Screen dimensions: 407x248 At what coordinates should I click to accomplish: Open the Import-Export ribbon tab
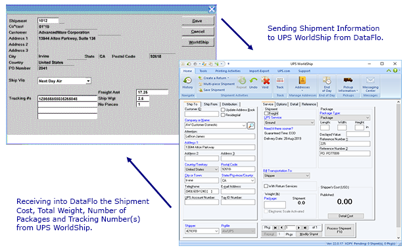point(259,71)
